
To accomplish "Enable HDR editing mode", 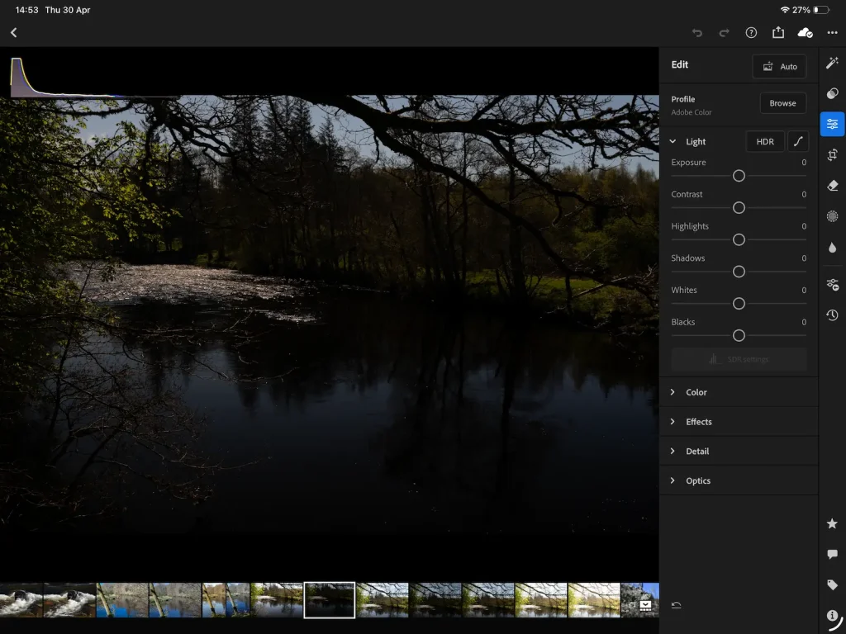I will click(764, 141).
